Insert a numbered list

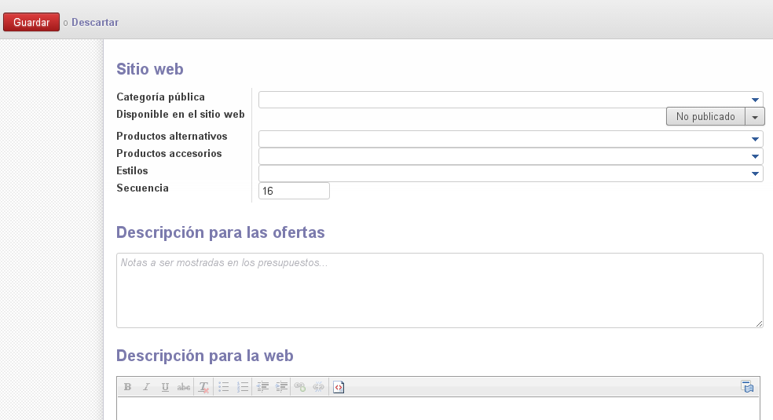243,387
